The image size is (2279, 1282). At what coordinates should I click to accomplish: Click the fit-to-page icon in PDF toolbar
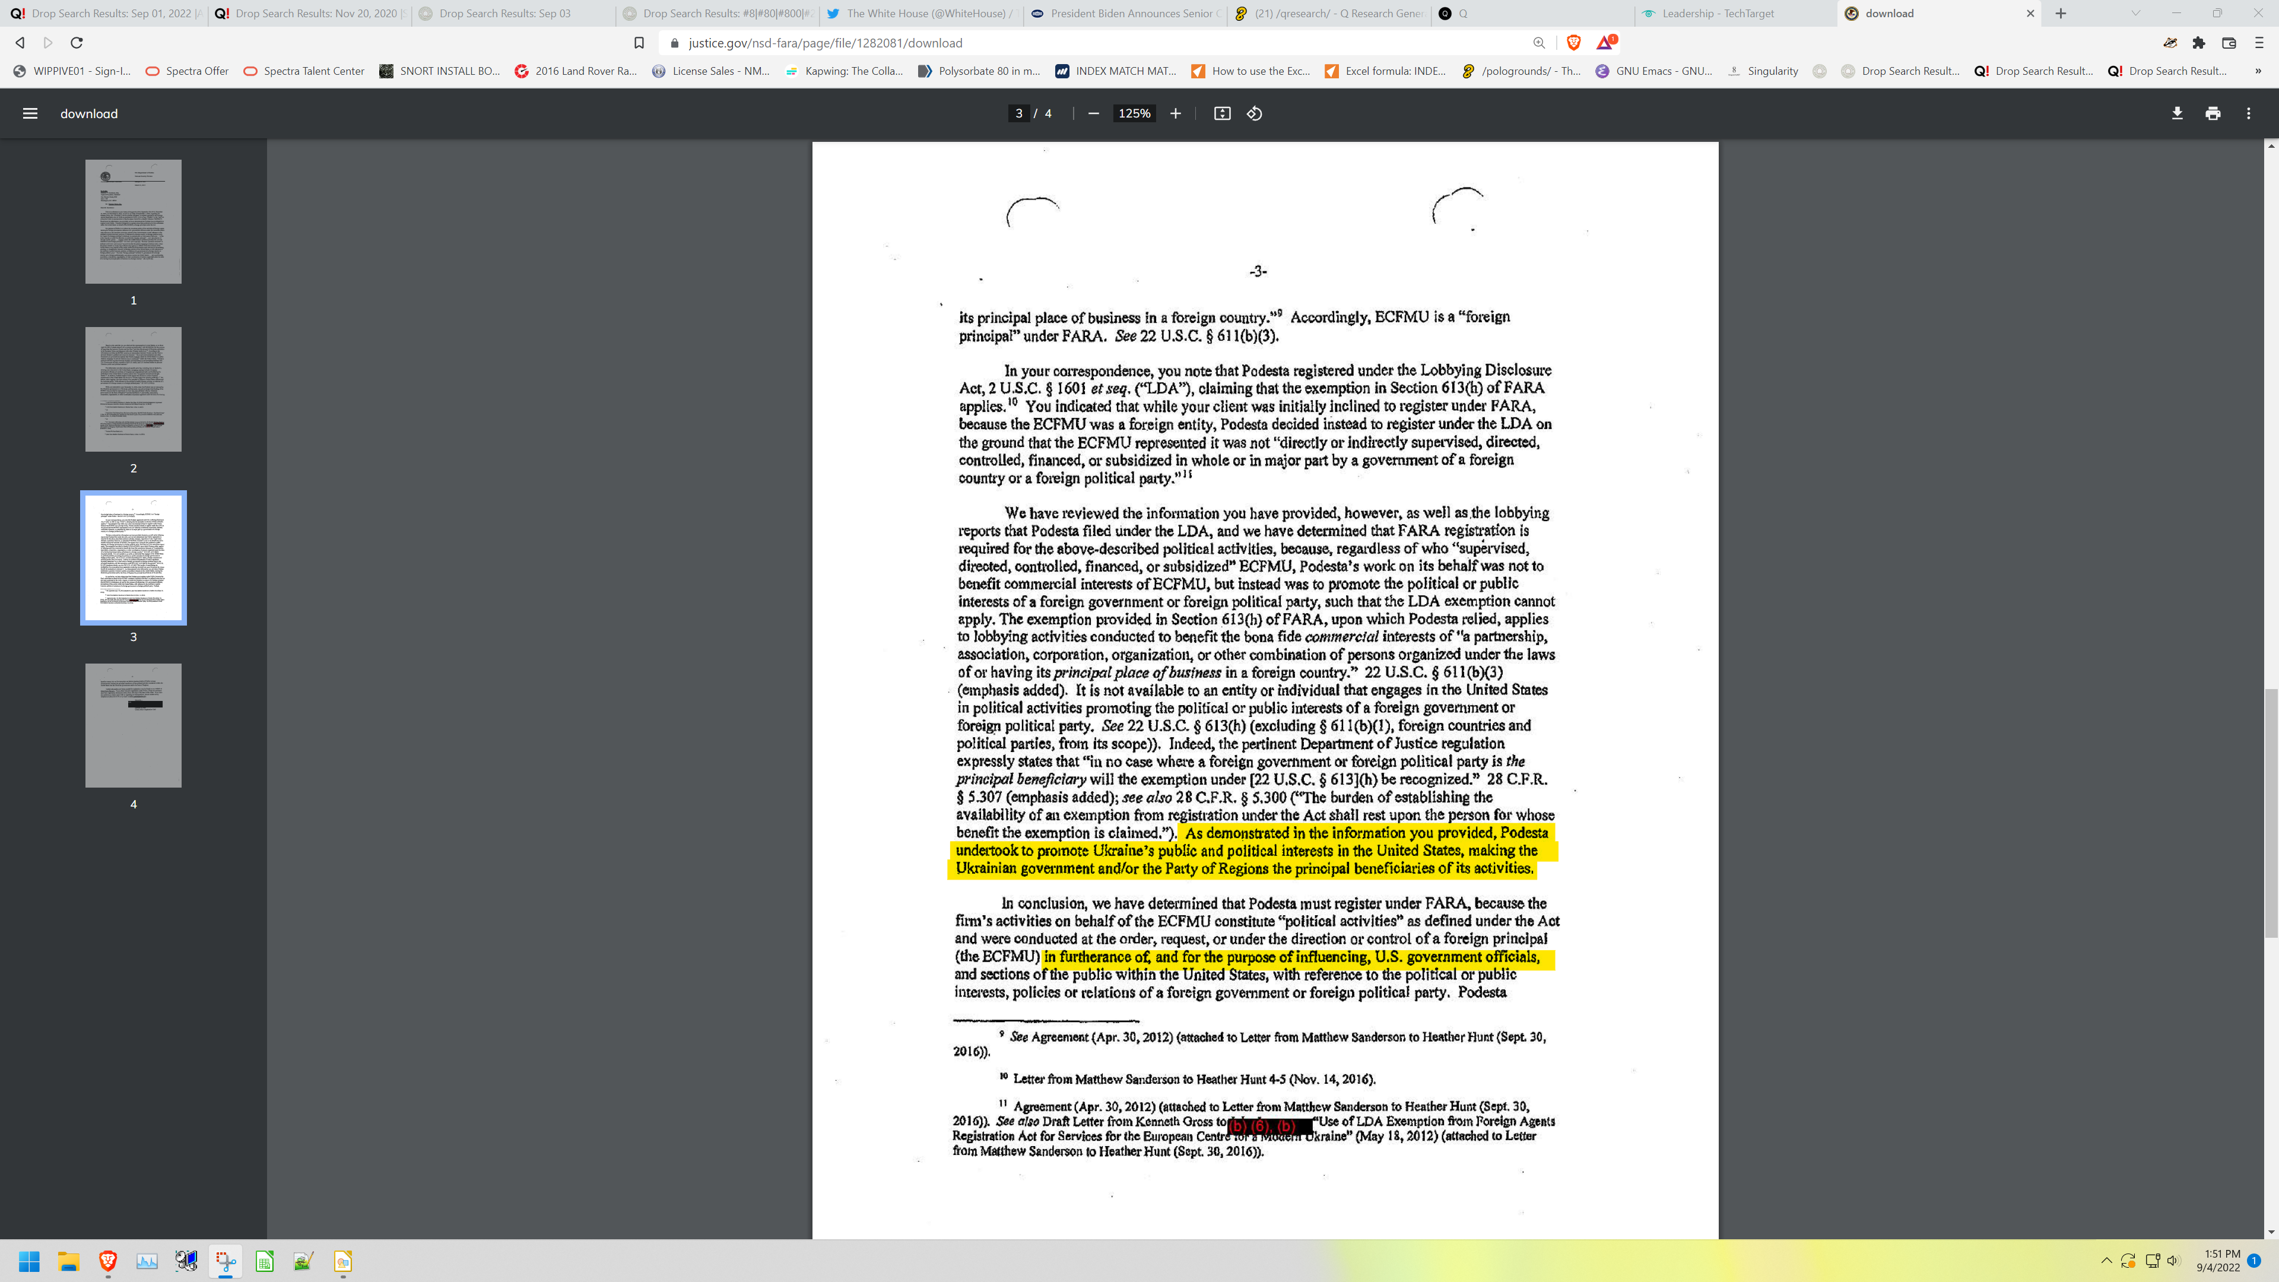(x=1222, y=113)
